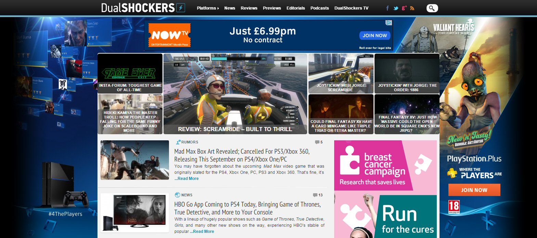
Task: Click the AdChoices icon on NOW TV ad
Action: click(x=389, y=23)
